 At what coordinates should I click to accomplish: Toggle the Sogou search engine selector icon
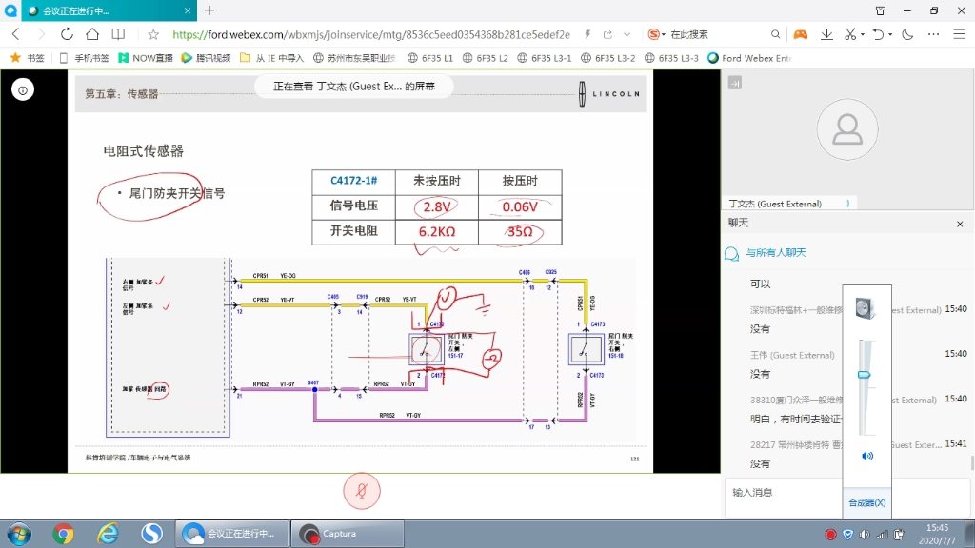[x=652, y=33]
